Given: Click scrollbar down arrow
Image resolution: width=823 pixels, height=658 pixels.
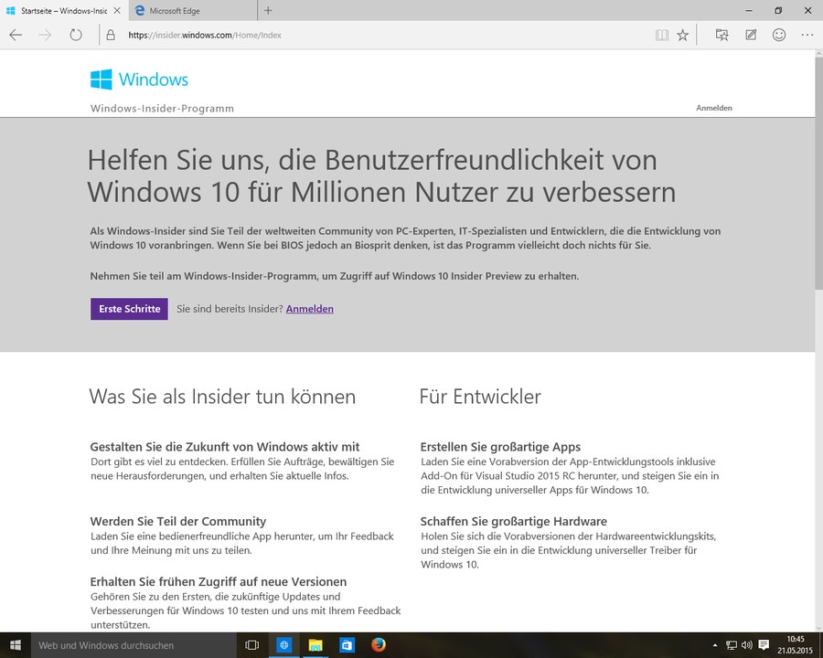Looking at the screenshot, I should tap(818, 628).
